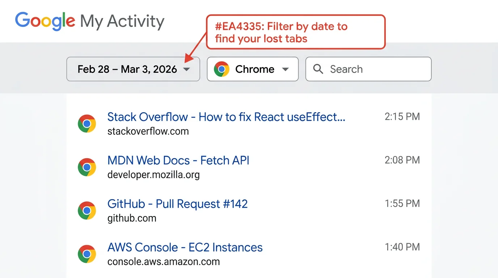The image size is (498, 278).
Task: Open the Stack Overflow React useEffect activity entry
Action: coord(226,117)
